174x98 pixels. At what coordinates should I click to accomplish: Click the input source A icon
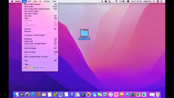(x=128, y=1)
